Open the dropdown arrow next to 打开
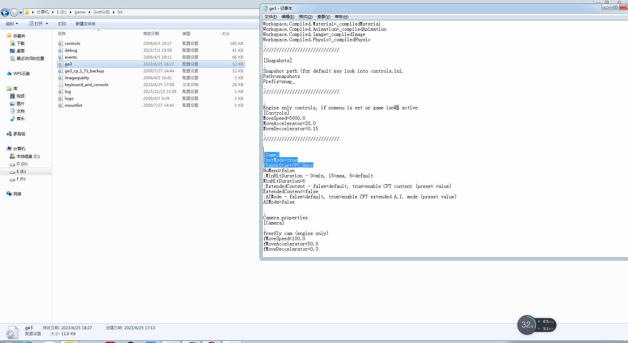 (x=47, y=24)
